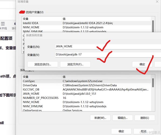Click the value C:\Windows\System32\Drivers\DriverData
The width and height of the screenshot is (161, 135).
click(90, 85)
